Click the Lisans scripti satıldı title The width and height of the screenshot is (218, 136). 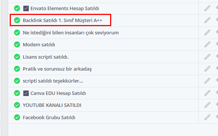click(x=46, y=57)
